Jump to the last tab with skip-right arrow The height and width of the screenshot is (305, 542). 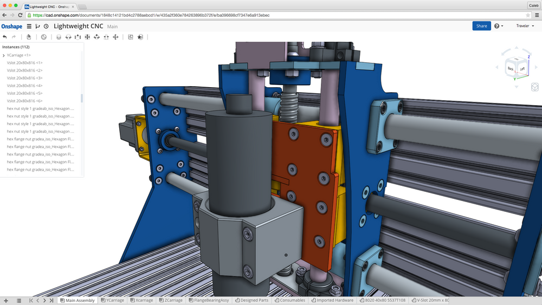tap(51, 301)
